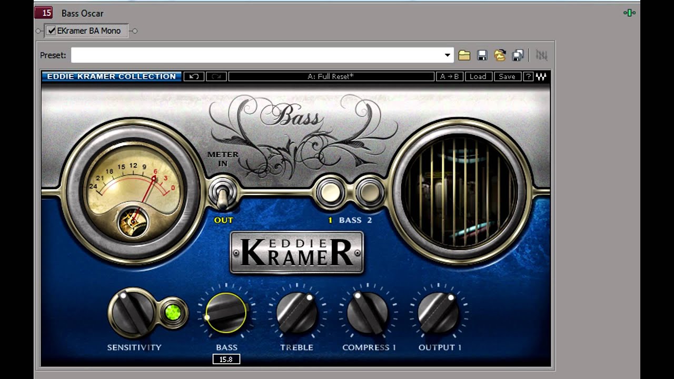Click the plugin Load button
This screenshot has width=674, height=379.
click(x=478, y=76)
